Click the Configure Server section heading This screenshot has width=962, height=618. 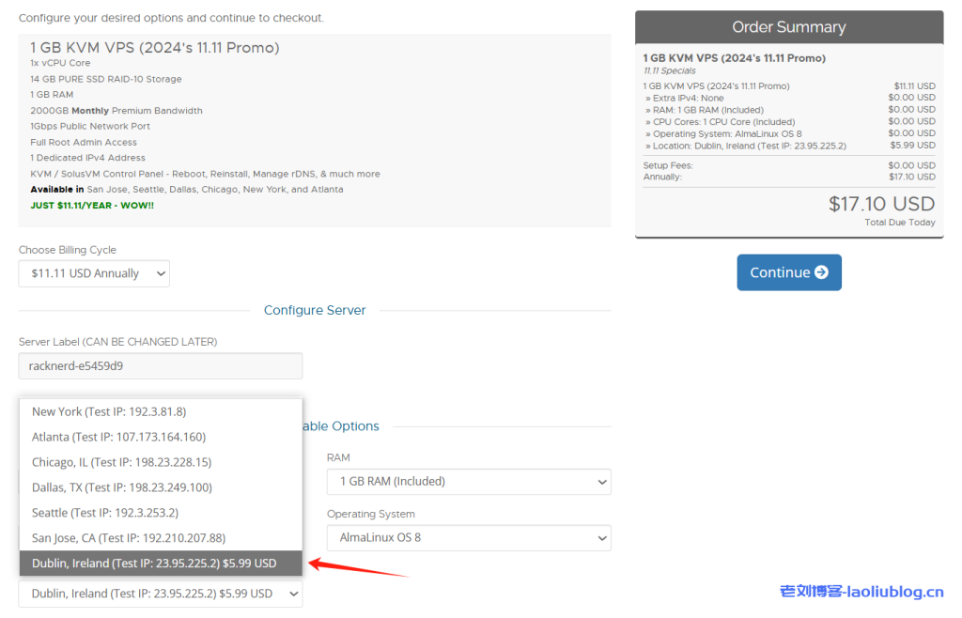click(315, 310)
